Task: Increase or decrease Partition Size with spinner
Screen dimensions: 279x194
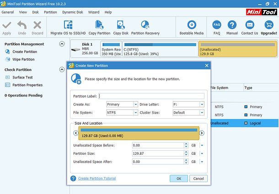Action: click(186, 153)
